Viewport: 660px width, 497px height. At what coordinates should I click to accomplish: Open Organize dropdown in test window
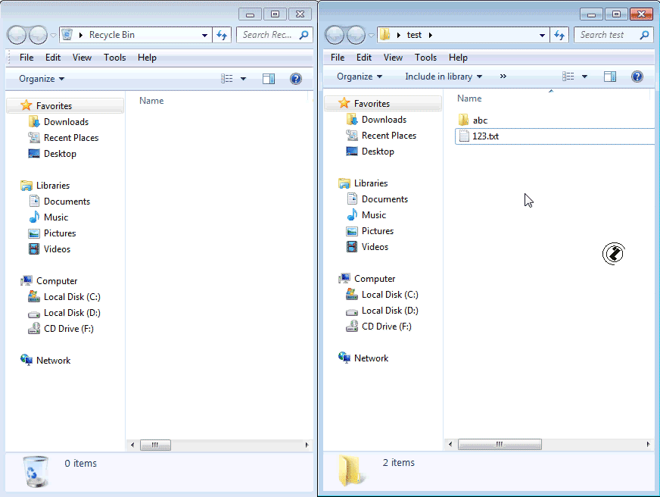point(360,77)
